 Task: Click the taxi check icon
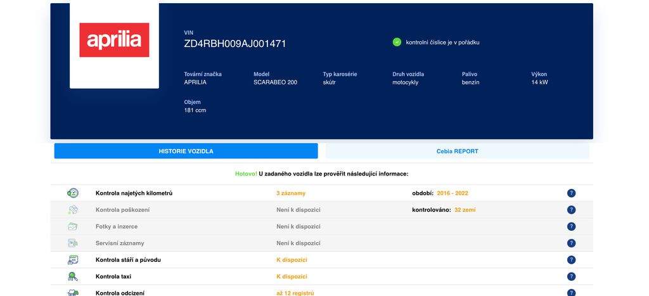click(x=73, y=276)
